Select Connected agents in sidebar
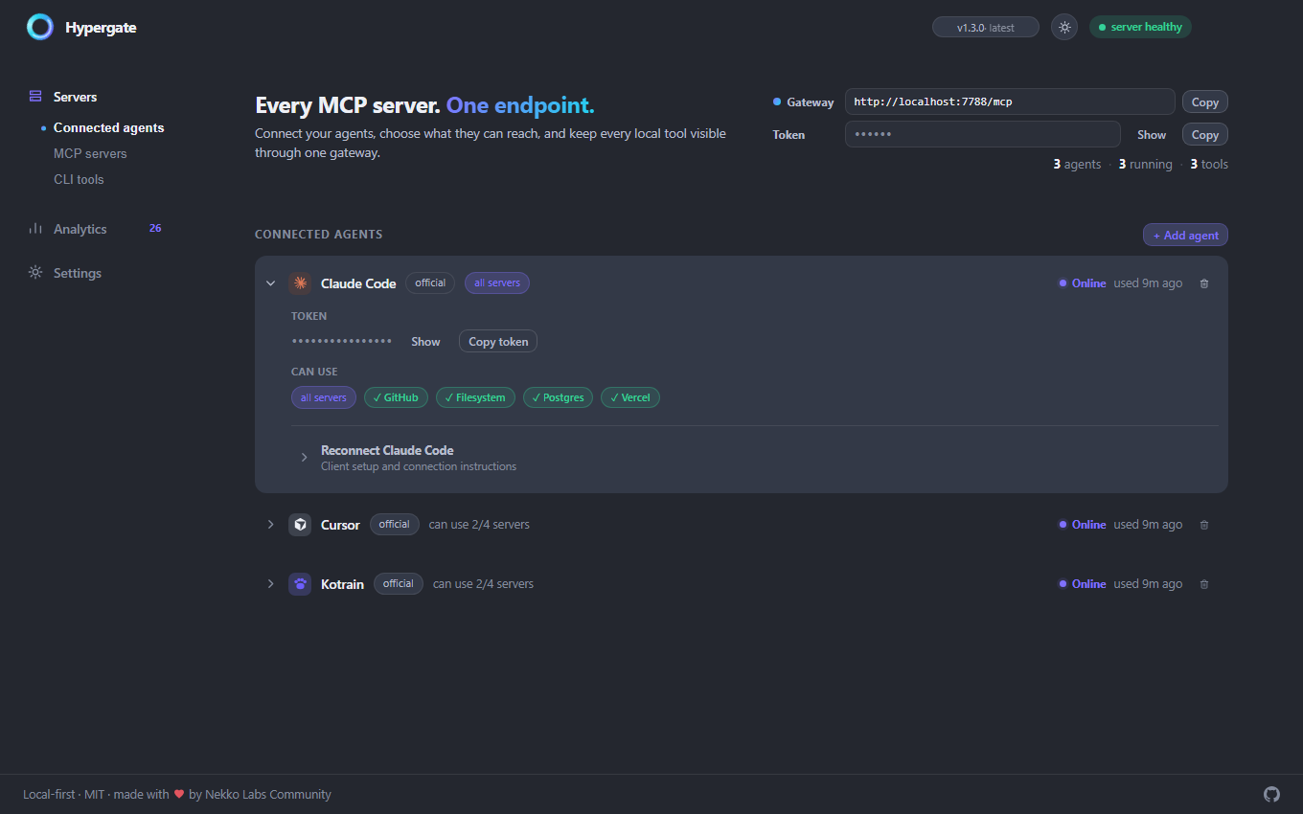This screenshot has height=814, width=1303. 108,127
